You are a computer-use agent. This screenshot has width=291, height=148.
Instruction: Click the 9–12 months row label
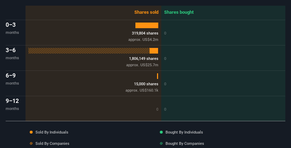point(12,104)
